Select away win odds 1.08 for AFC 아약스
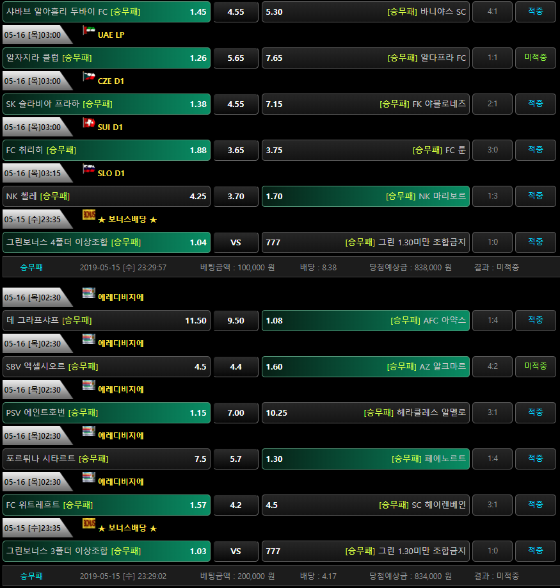 pyautogui.click(x=365, y=321)
